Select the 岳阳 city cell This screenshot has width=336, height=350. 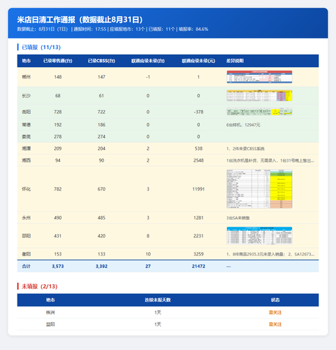tap(27, 112)
